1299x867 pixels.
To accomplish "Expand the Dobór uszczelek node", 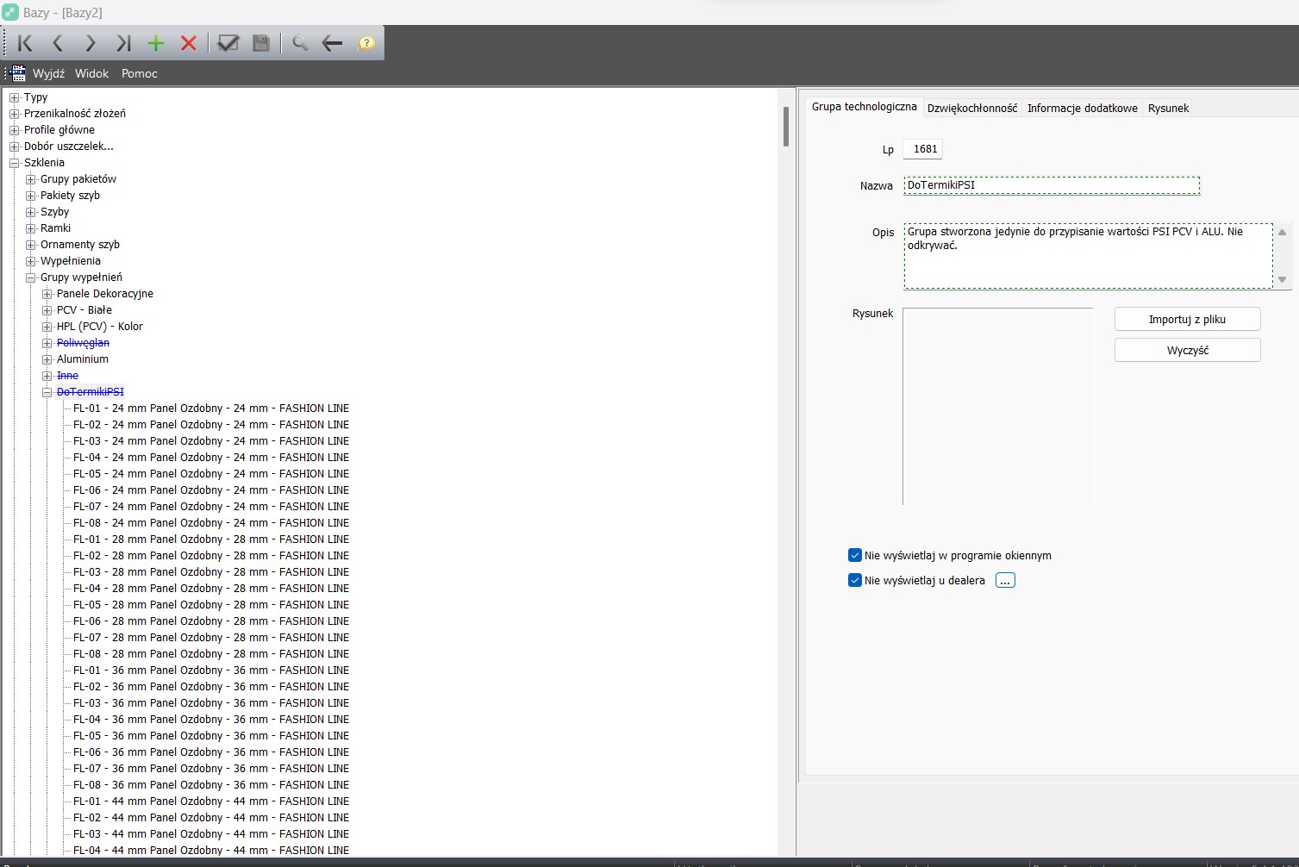I will 14,147.
